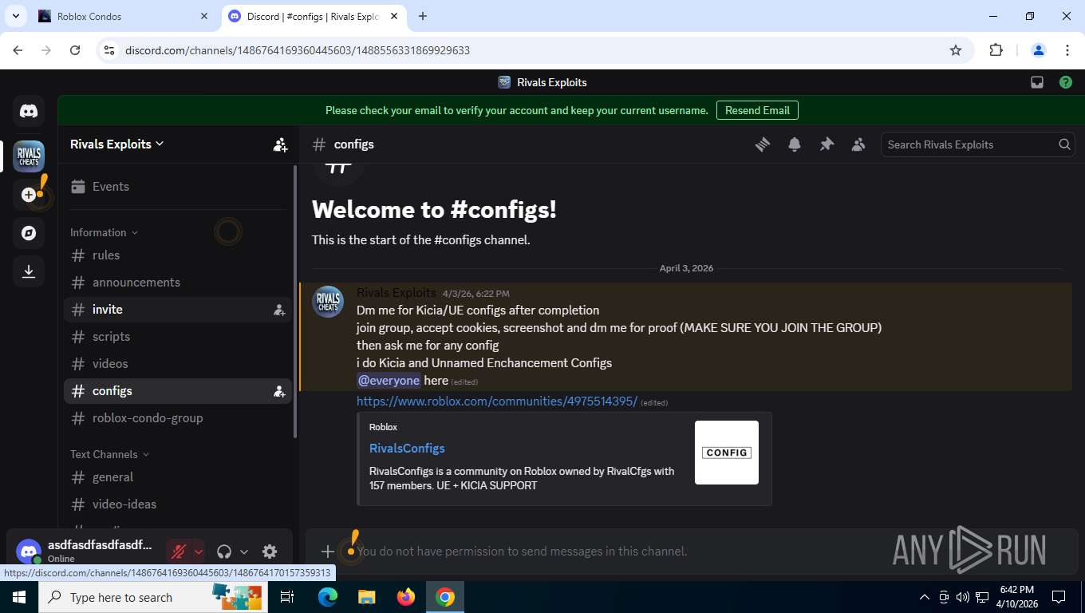Click the @everyone mention

pos(389,381)
